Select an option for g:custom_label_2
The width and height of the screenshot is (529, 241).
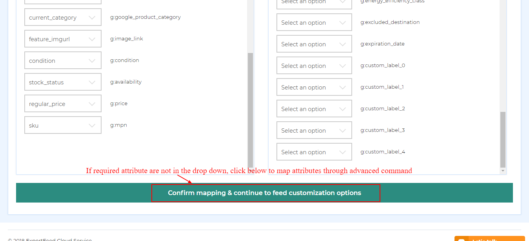(x=314, y=109)
